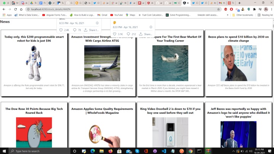
Task: Open File Explorer from the taskbar
Action: [101, 151]
